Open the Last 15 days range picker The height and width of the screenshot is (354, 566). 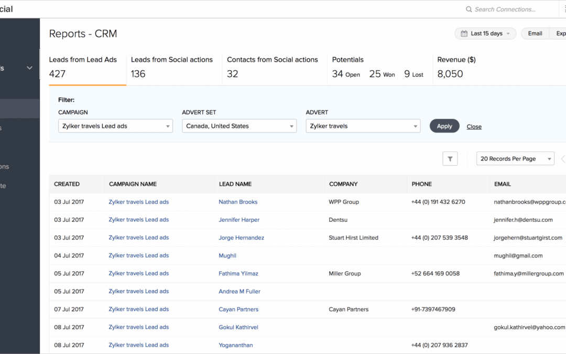point(486,34)
